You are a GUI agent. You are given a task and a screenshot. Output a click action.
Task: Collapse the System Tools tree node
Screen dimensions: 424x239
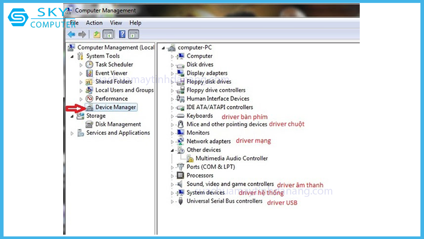[x=72, y=56]
